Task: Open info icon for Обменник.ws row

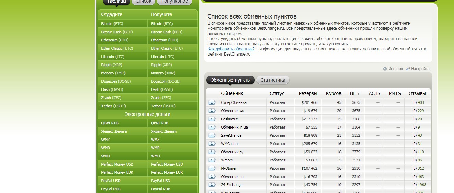Action: coord(212,111)
